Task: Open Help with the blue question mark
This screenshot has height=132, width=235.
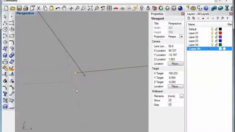Action: point(206,8)
